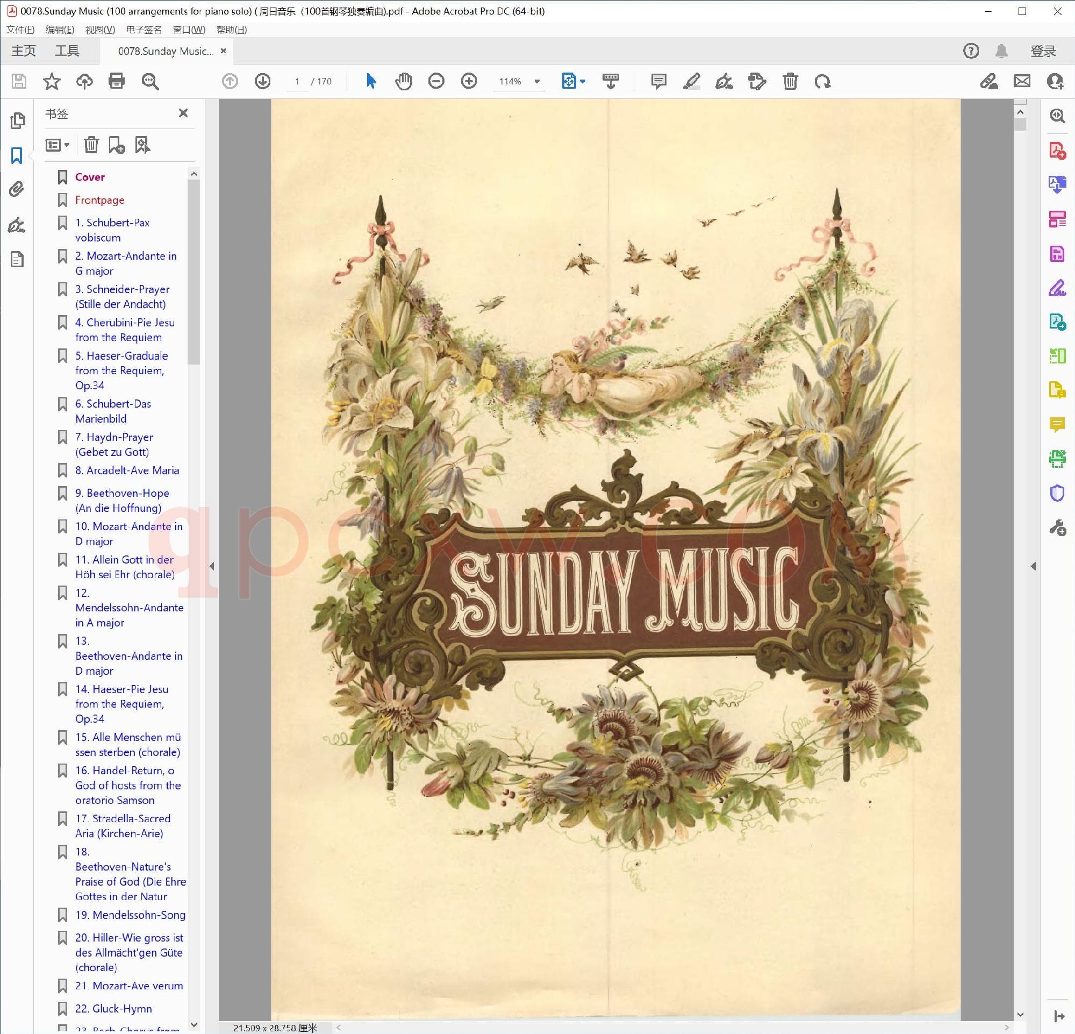Open bookmark 8. Arcadelt-Ave Maria
The image size is (1075, 1034).
pyautogui.click(x=127, y=470)
